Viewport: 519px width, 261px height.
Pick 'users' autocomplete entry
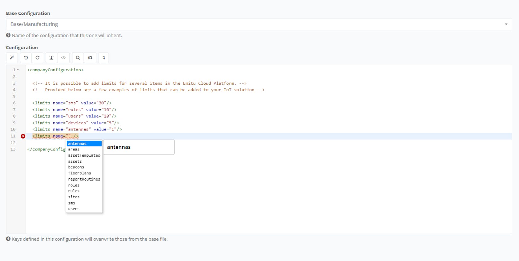tap(84, 209)
